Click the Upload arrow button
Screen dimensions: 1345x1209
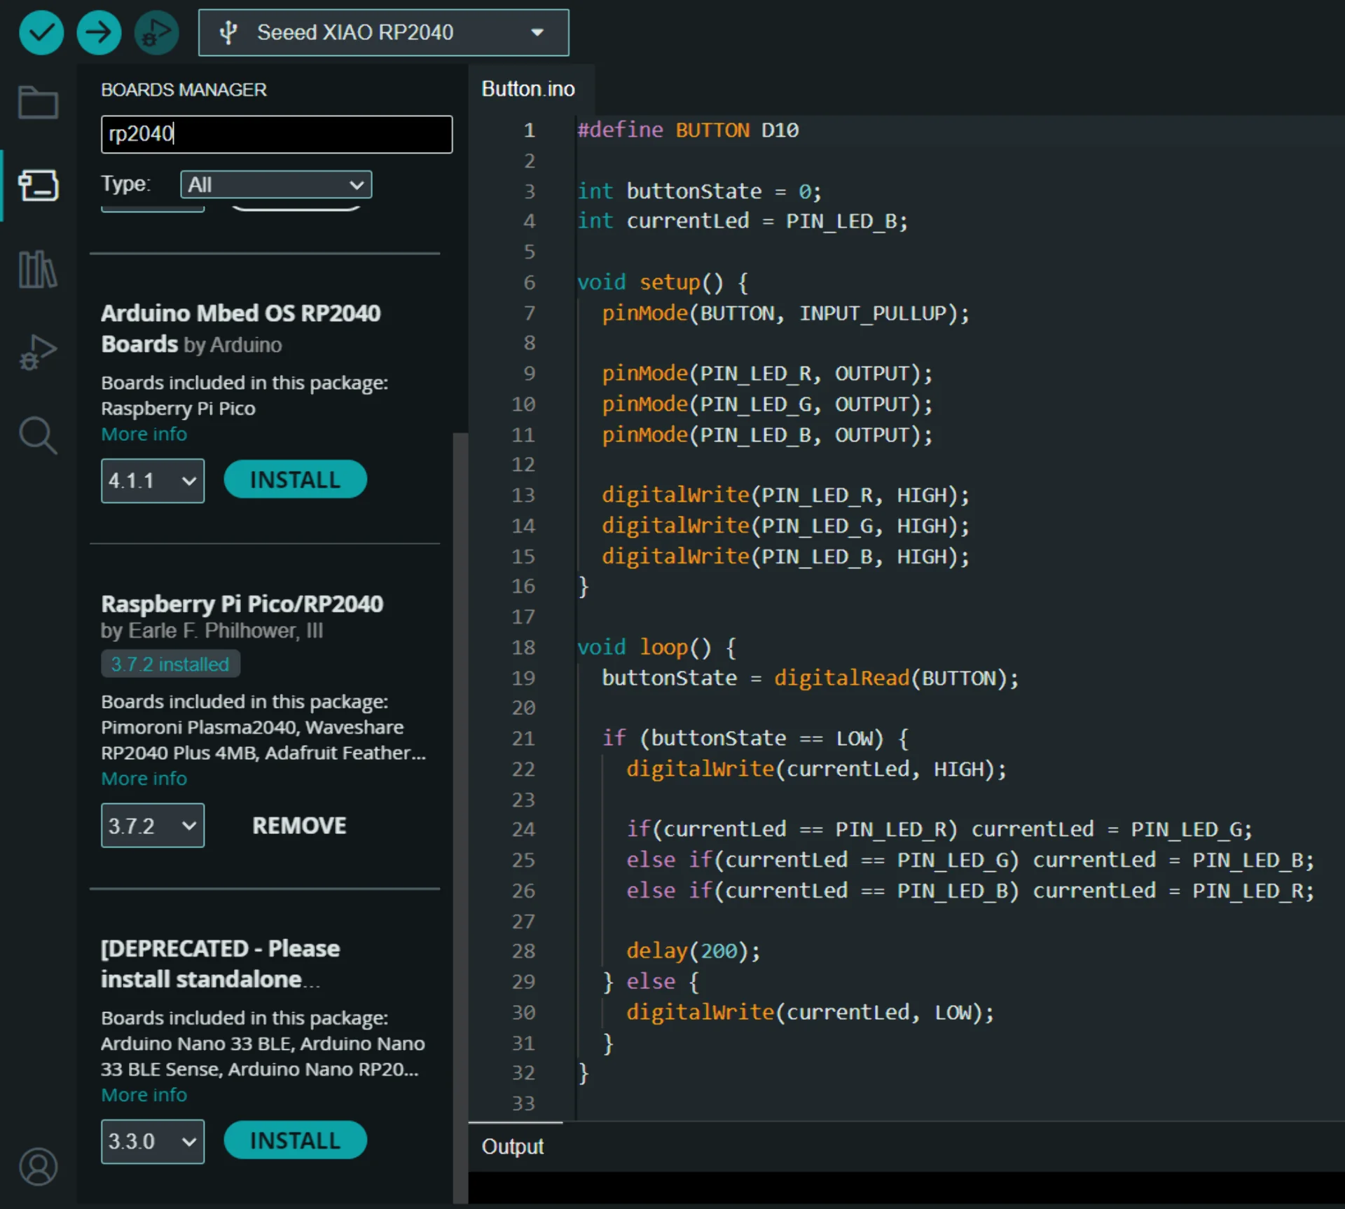tap(98, 32)
